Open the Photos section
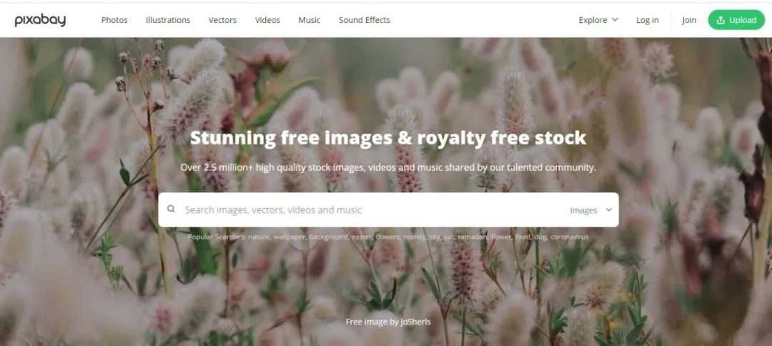This screenshot has width=772, height=346. [114, 20]
